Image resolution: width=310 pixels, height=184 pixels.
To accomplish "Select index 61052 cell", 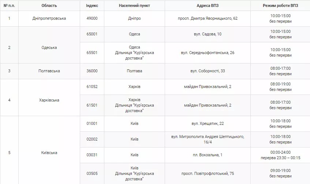I will pos(92,87).
